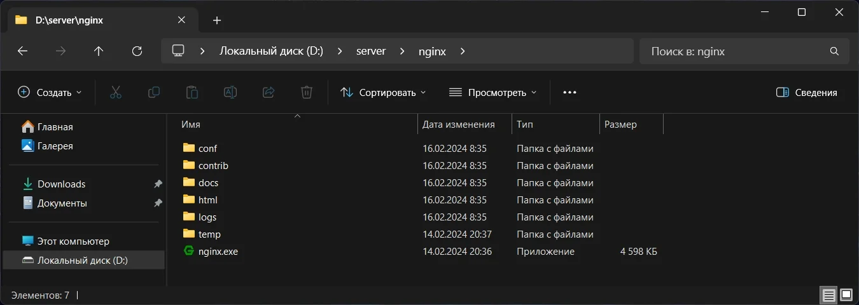Expand chevron after nginx breadcrumb
This screenshot has height=305, width=859.
[x=463, y=51]
